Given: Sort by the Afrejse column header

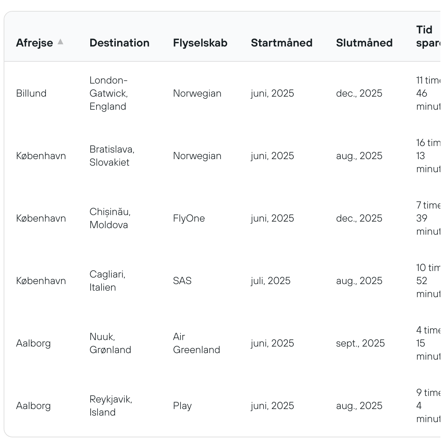Looking at the screenshot, I should click(35, 43).
